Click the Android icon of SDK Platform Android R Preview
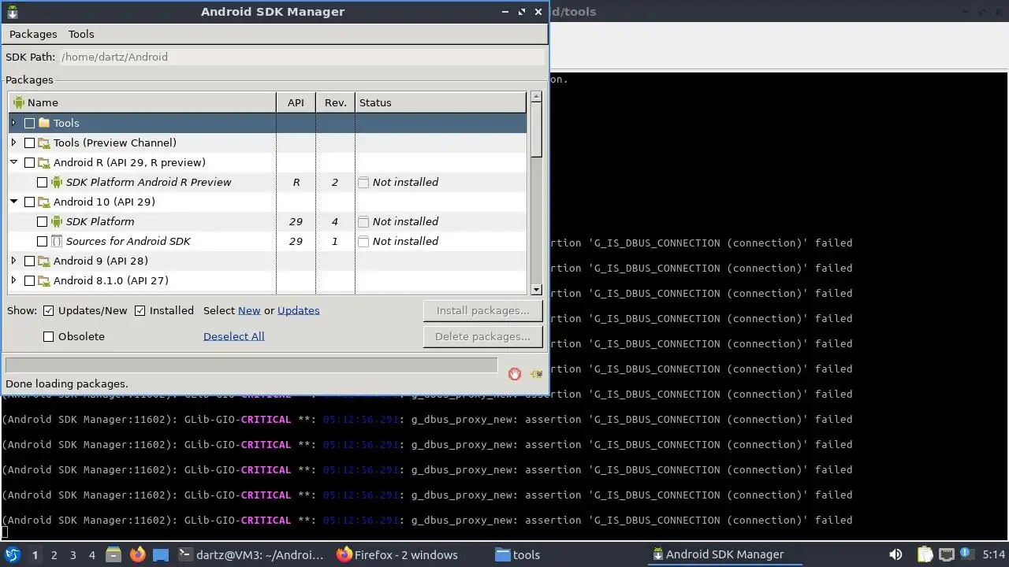This screenshot has height=567, width=1009. 57,182
